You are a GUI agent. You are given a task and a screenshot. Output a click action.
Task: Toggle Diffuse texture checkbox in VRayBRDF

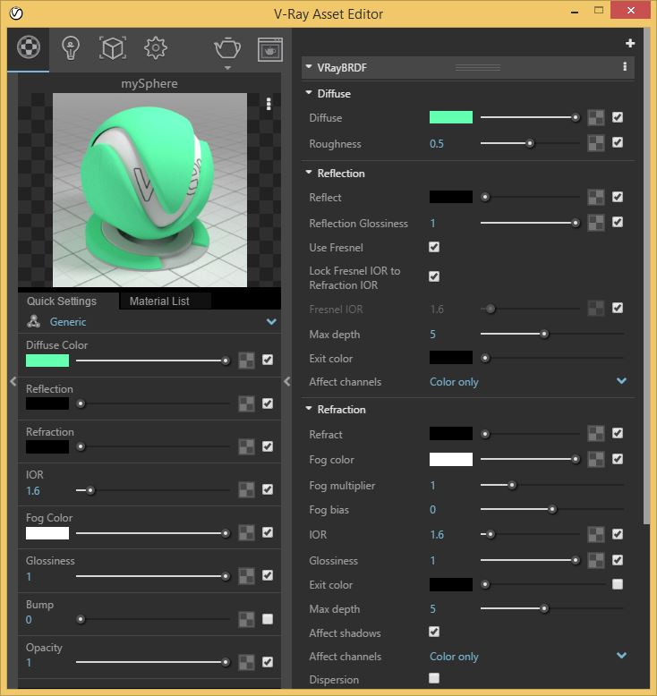[618, 117]
